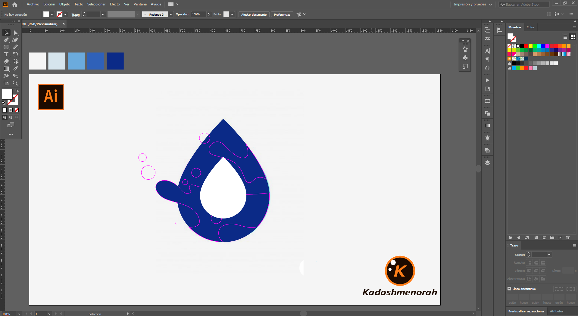Swap fill and stroke colors
578x316 pixels.
coord(17,91)
